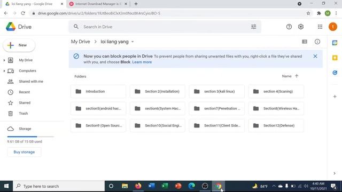Viewport: 342px width, 192px height.
Task: Expand My Drive tree arrow
Action: pyautogui.click(x=4, y=60)
